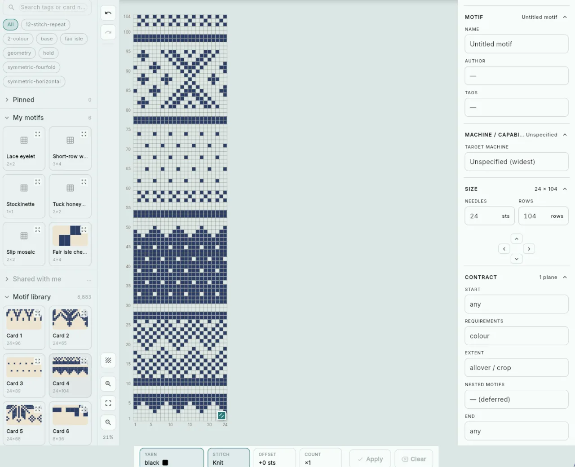Click the Requirements colour field
The height and width of the screenshot is (467, 575).
click(x=517, y=336)
